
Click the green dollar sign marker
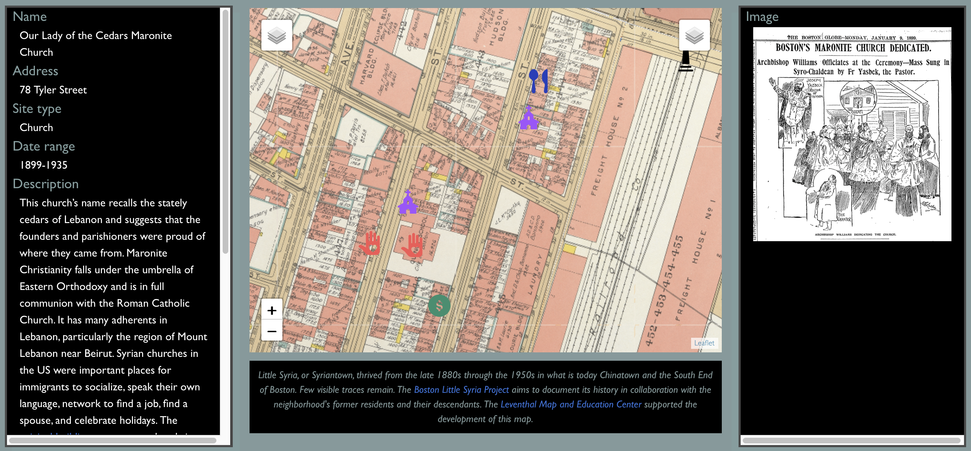pyautogui.click(x=439, y=305)
